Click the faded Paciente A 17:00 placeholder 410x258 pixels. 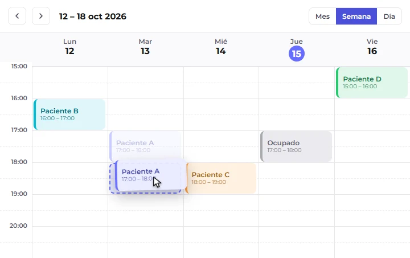[145, 145]
